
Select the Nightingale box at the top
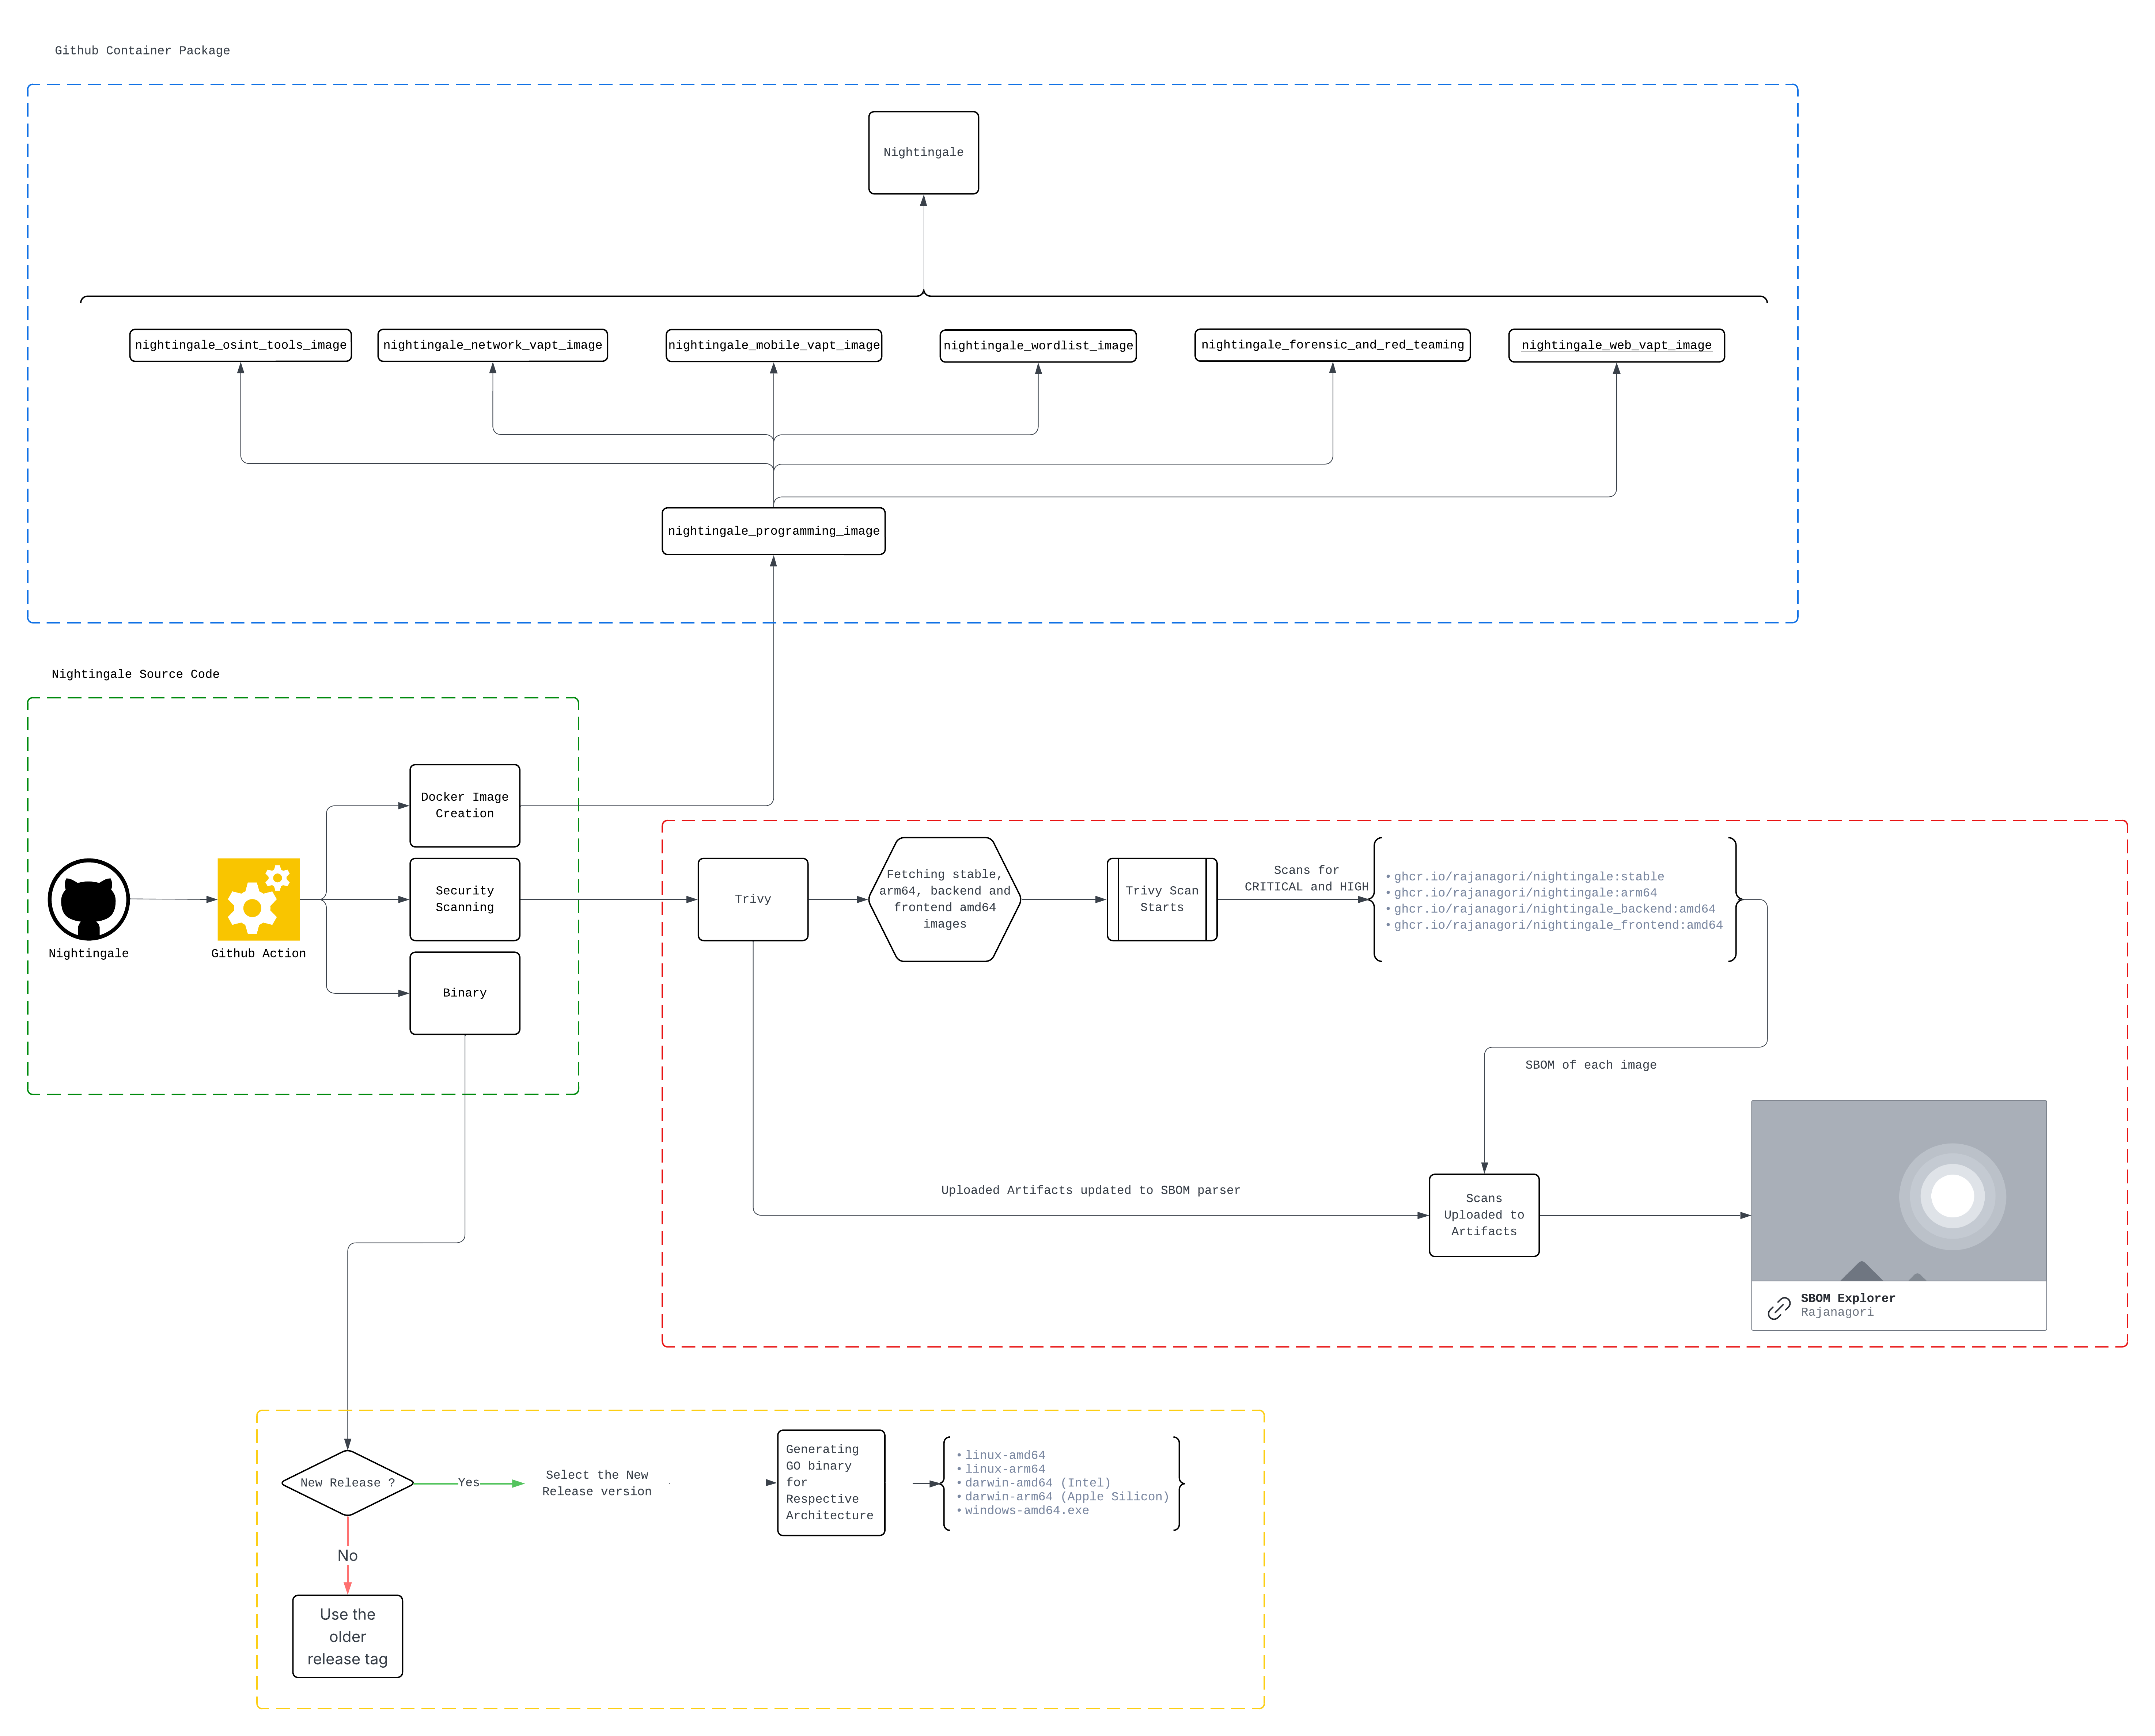(x=923, y=152)
